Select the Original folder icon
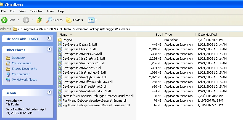Image resolution: width=243 pixels, height=120 pixels. (x=60, y=40)
